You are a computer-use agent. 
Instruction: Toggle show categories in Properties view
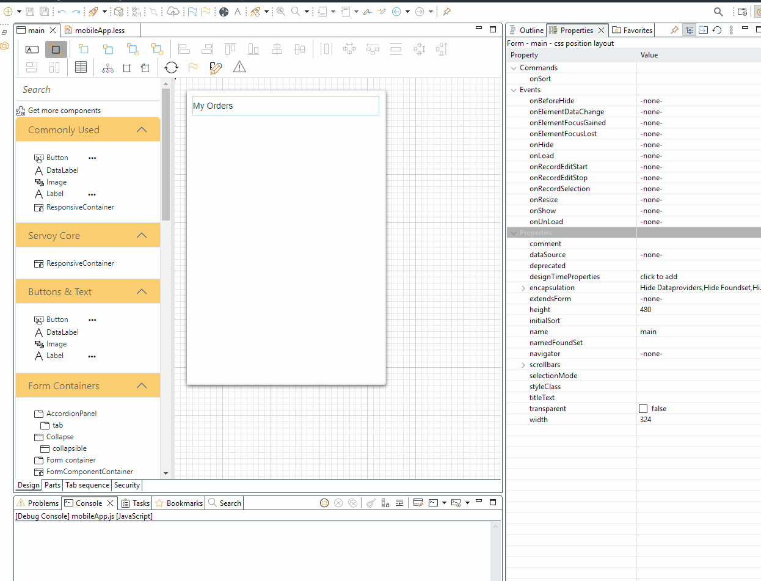(689, 30)
